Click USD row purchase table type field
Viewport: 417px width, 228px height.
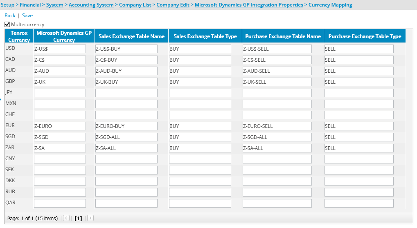[x=359, y=49]
